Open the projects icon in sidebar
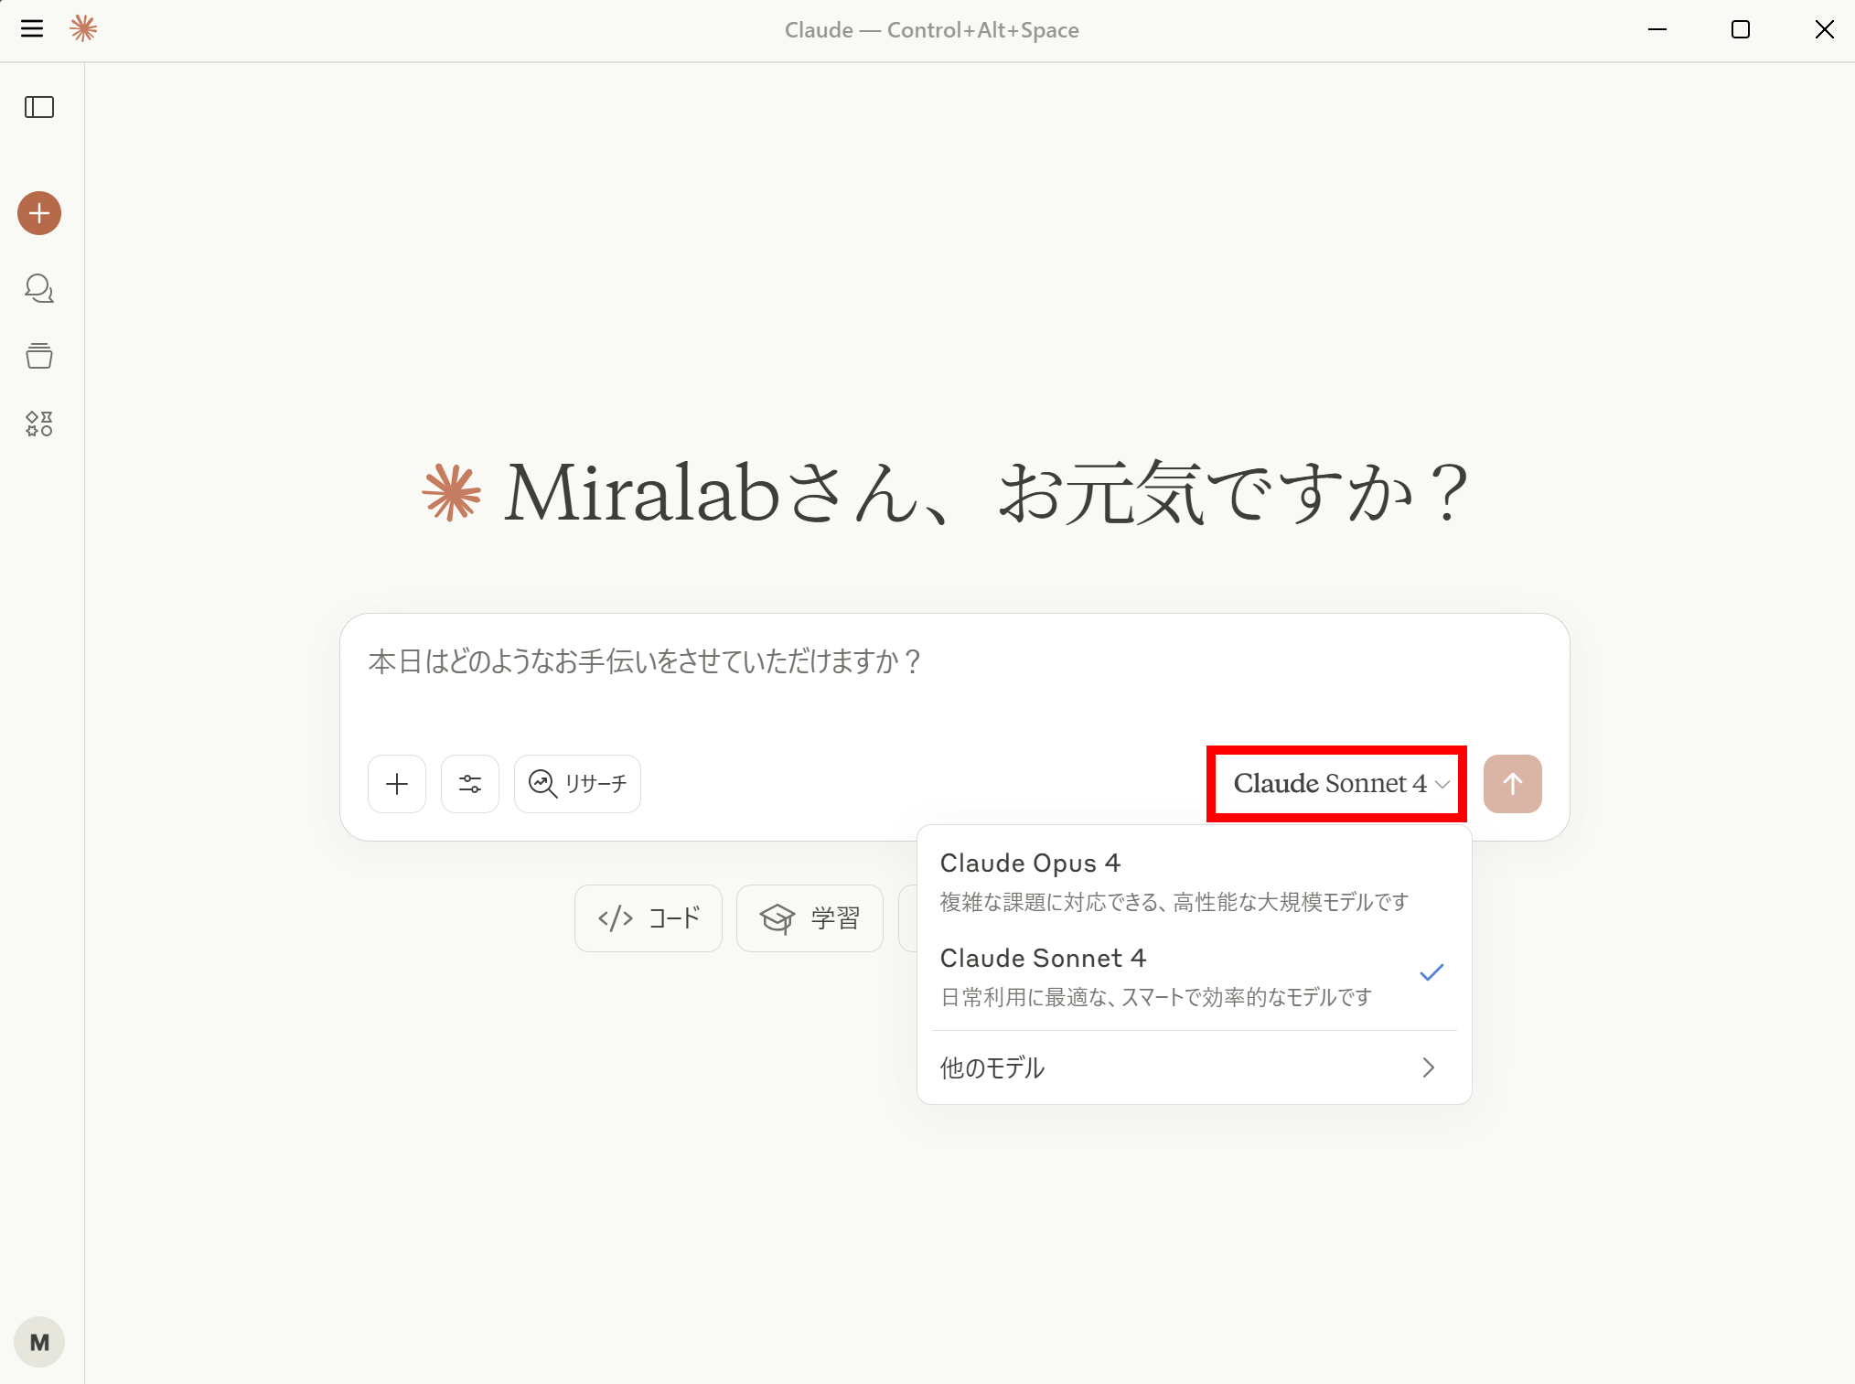The height and width of the screenshot is (1384, 1855). click(x=39, y=356)
